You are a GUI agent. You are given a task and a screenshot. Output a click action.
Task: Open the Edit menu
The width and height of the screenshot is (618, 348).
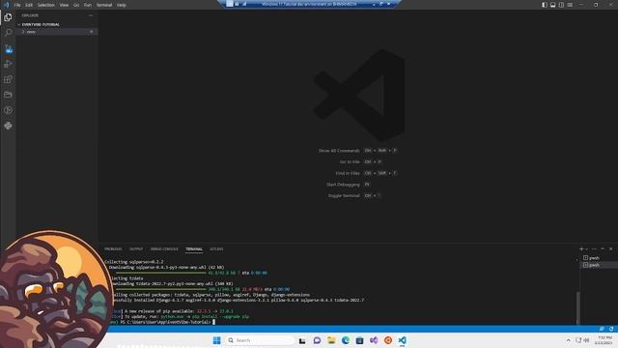[29, 5]
